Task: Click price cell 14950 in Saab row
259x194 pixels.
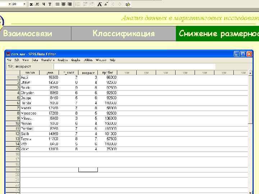Action: click(49, 134)
